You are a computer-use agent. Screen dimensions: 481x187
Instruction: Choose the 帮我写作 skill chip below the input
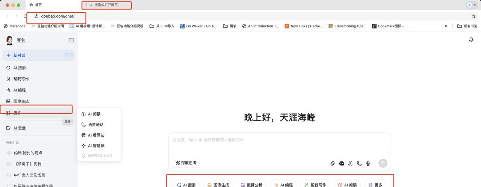pos(316,185)
